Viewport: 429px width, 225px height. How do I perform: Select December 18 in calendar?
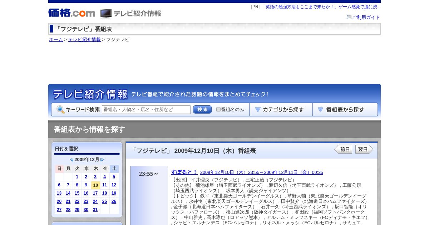click(104, 193)
